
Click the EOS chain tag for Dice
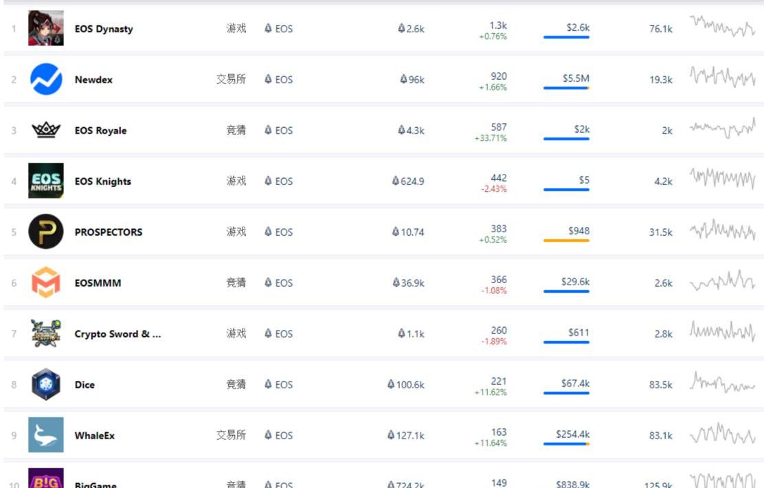tap(279, 385)
